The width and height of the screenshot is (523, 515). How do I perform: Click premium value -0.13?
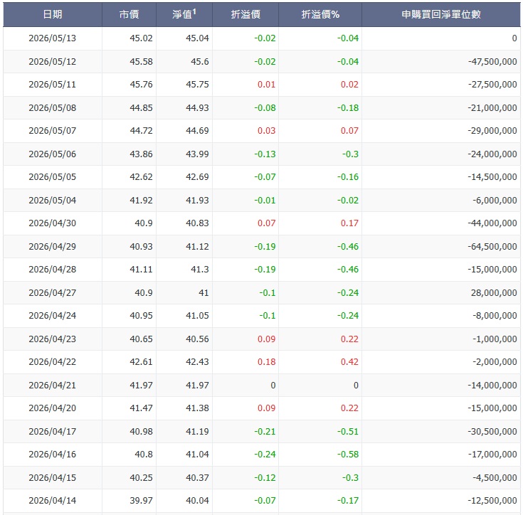point(265,154)
